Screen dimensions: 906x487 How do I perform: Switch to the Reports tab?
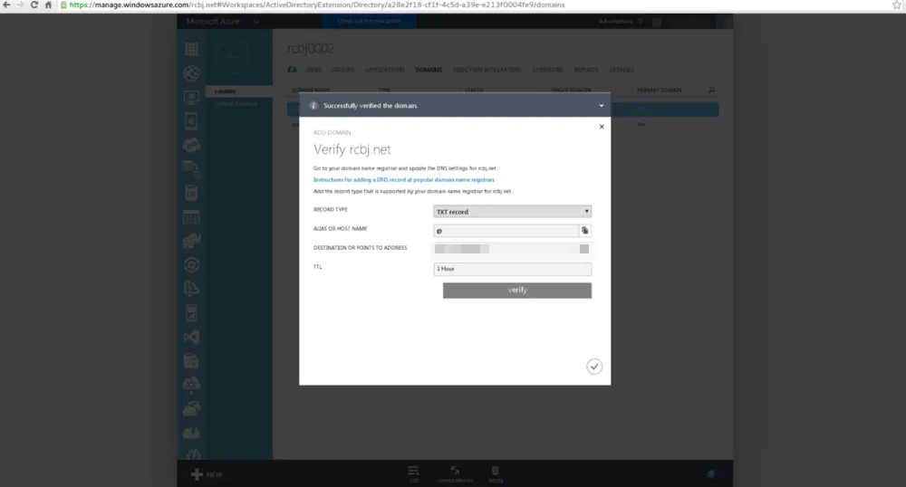tap(586, 70)
